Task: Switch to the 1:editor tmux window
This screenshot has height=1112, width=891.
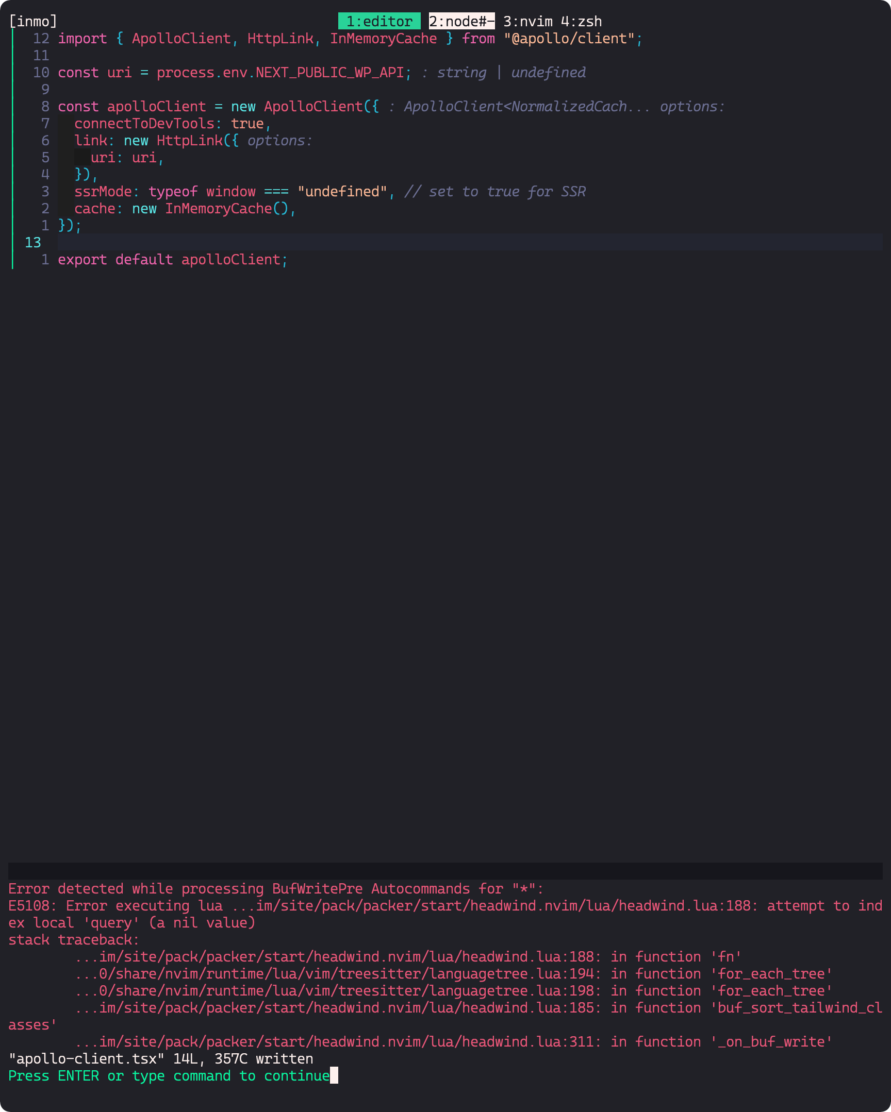Action: point(379,21)
